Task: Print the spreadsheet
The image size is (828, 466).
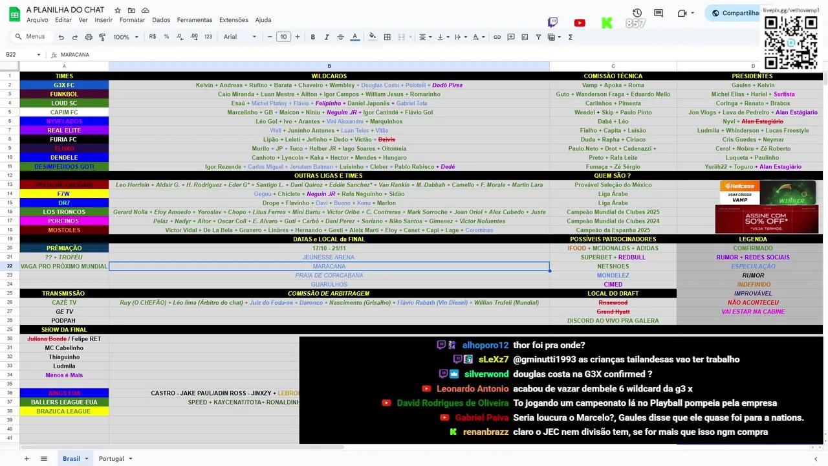Action: 89,37
